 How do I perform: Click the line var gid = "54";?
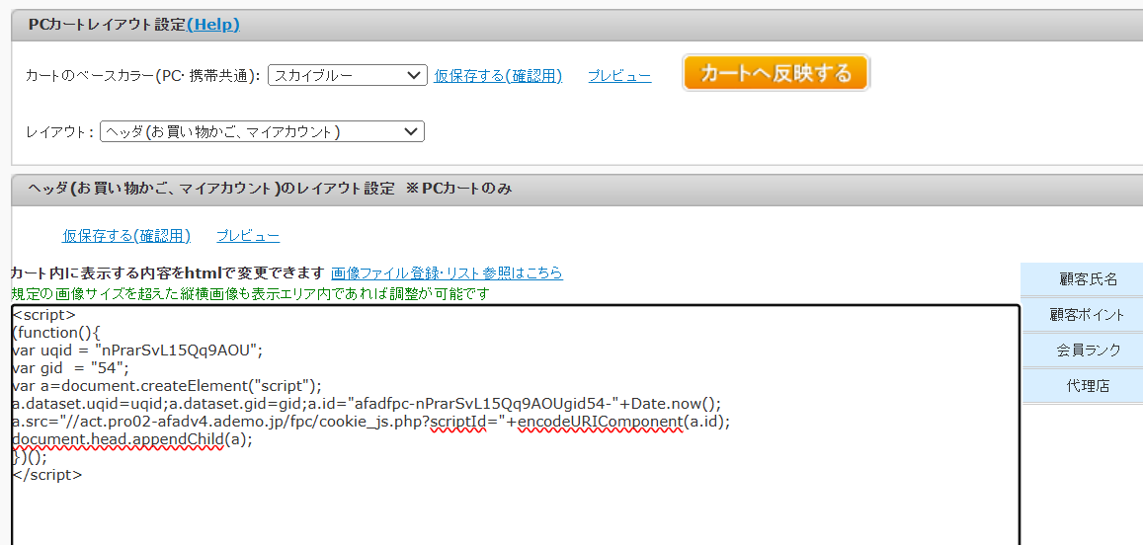71,368
